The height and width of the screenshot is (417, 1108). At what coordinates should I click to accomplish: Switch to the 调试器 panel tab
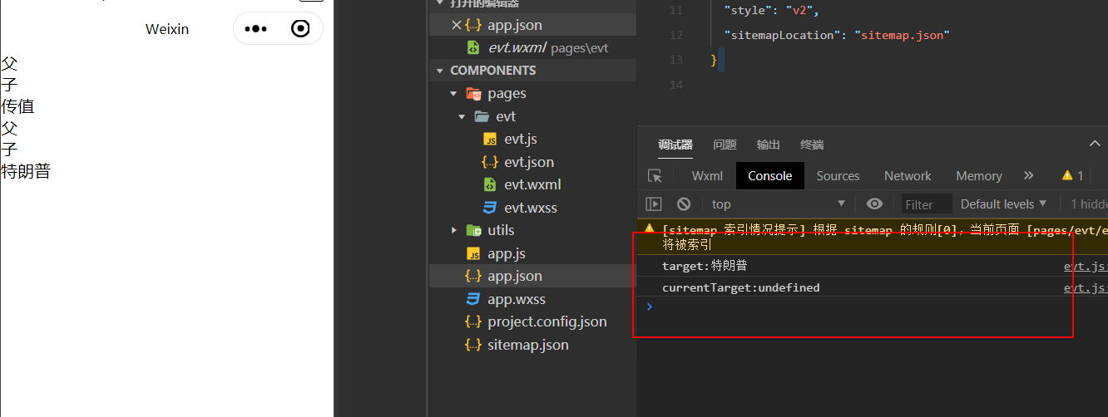pyautogui.click(x=675, y=145)
